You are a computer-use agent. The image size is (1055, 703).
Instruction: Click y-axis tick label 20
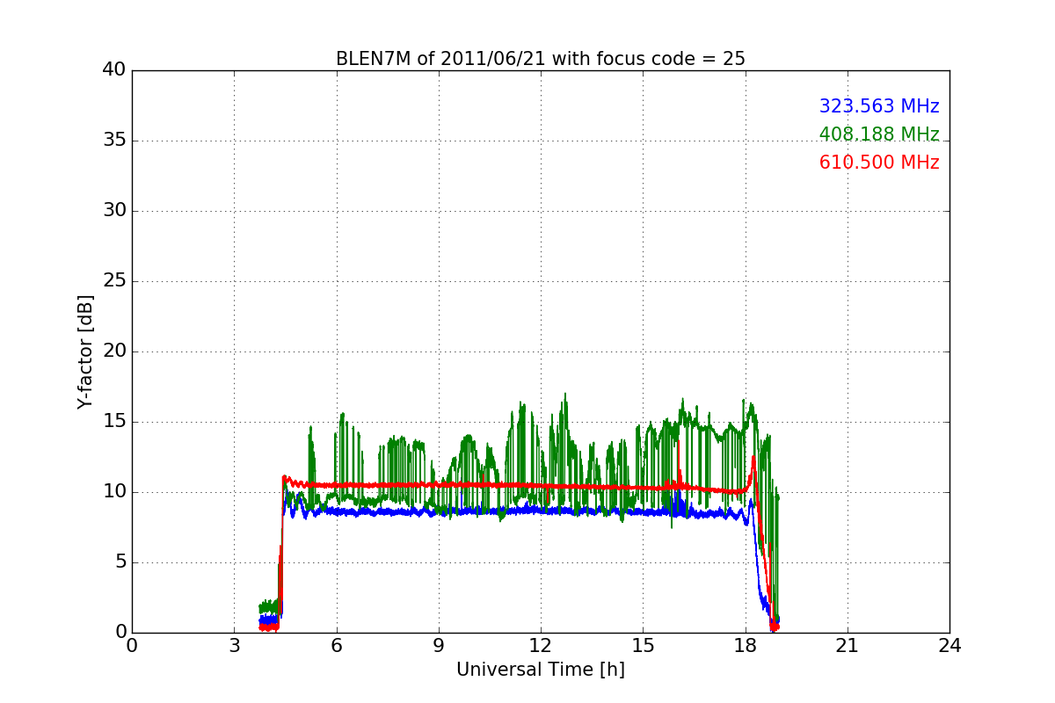click(x=114, y=351)
